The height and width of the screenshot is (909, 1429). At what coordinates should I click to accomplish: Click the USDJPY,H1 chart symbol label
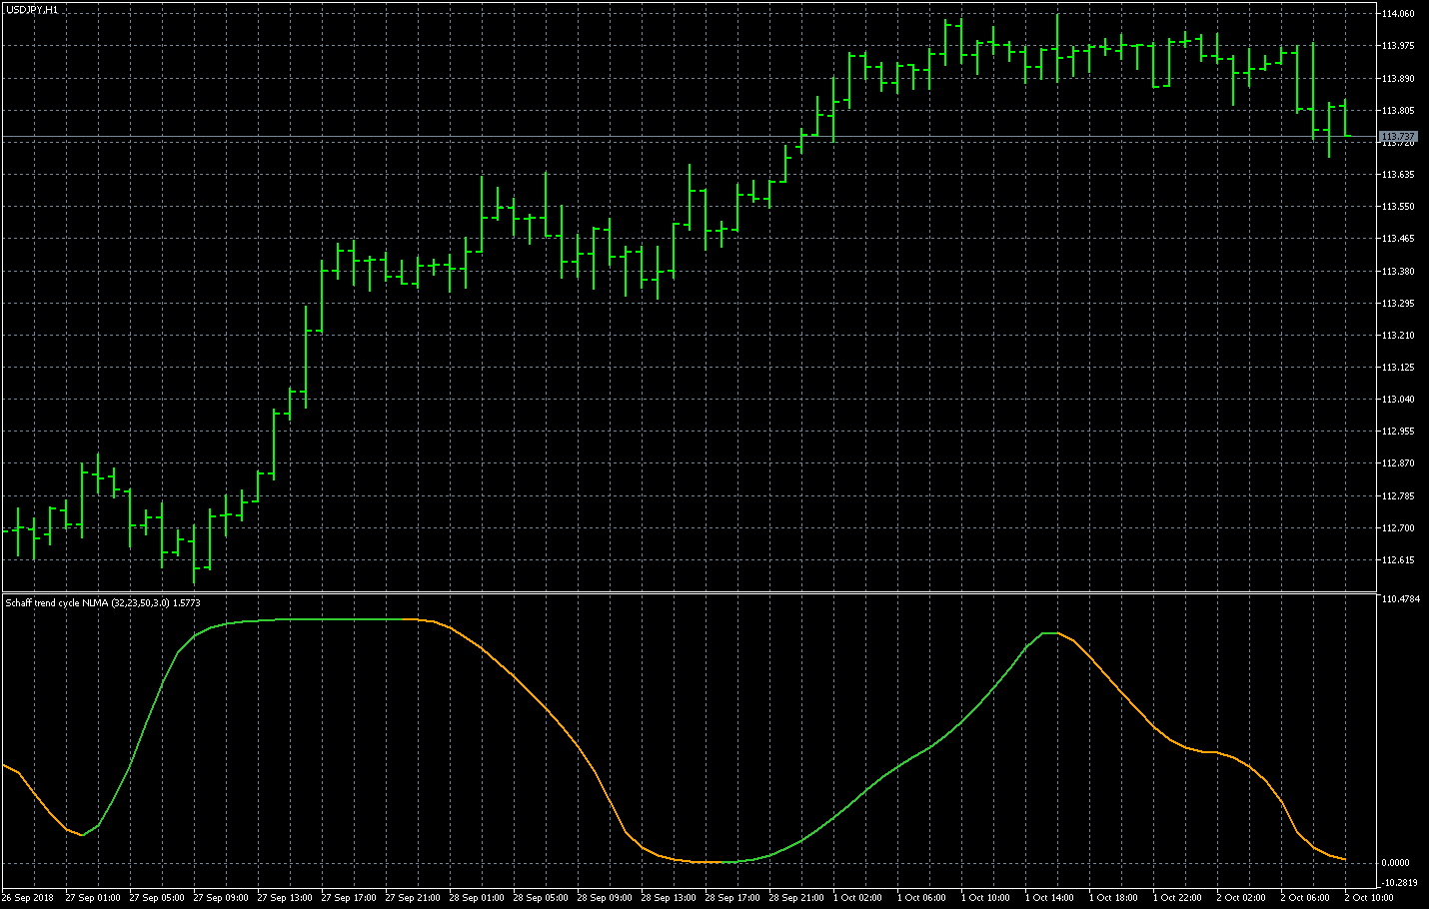click(x=32, y=9)
